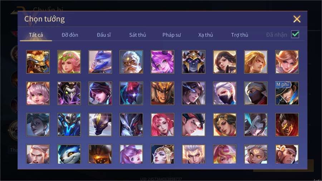Close the 'Chọn tướng' dialog

[x=297, y=19]
